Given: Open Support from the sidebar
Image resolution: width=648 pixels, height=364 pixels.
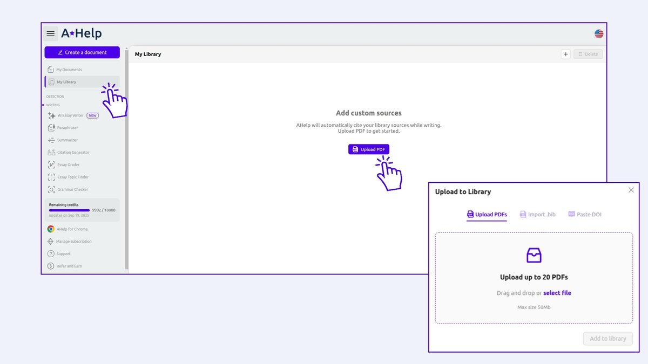Looking at the screenshot, I should click(59, 254).
